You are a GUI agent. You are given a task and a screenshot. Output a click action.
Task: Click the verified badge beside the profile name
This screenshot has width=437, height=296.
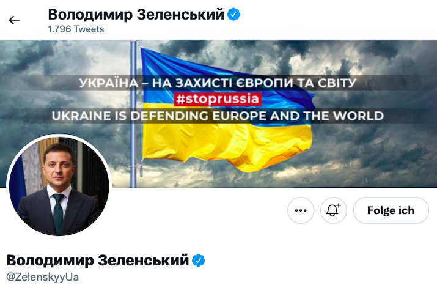click(199, 261)
